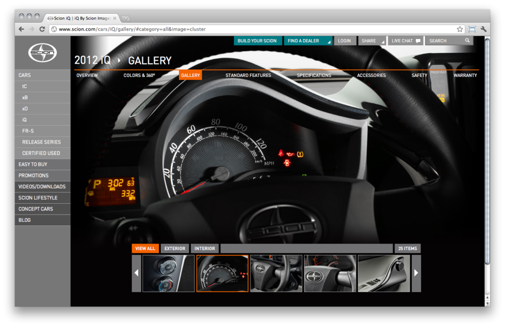Open the Specifications tab

click(314, 75)
